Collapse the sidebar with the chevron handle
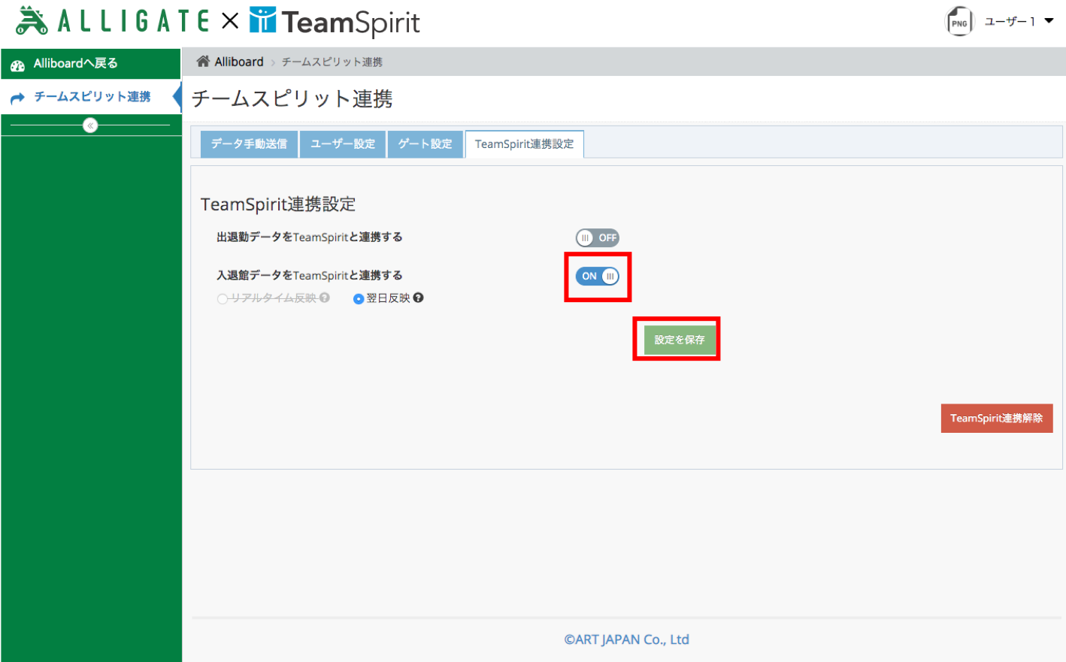The width and height of the screenshot is (1066, 662). tap(90, 125)
